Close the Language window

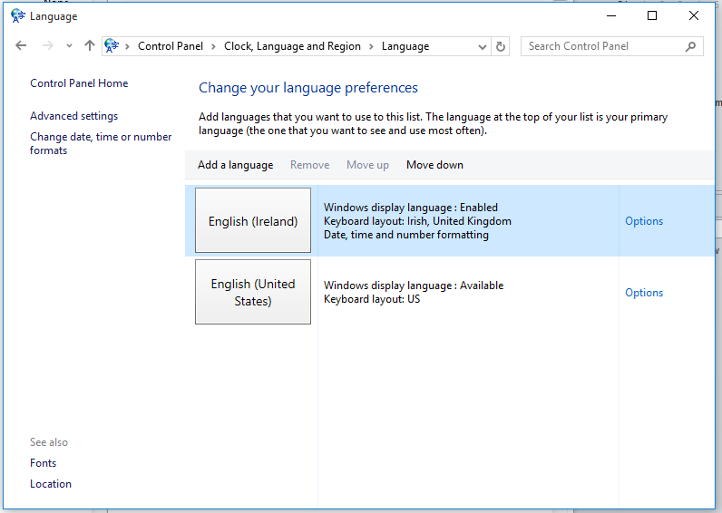(x=694, y=15)
